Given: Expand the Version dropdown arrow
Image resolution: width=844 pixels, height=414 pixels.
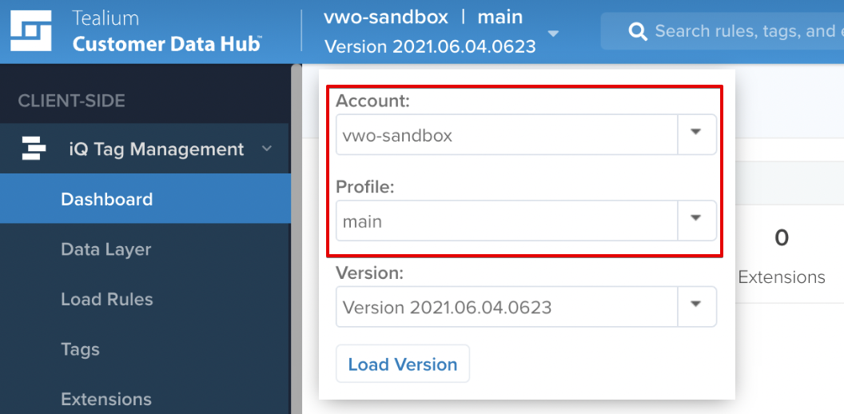Looking at the screenshot, I should 696,306.
